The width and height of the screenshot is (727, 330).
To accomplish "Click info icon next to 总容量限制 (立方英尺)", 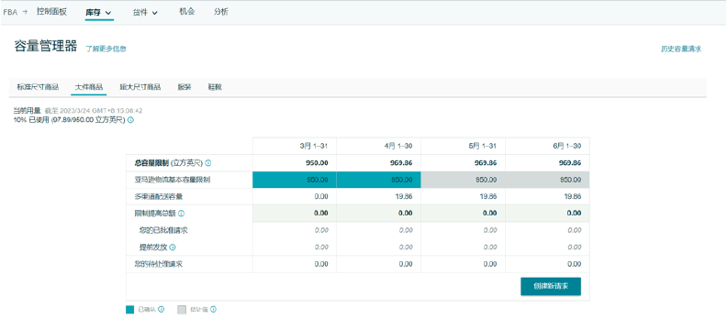I will click(x=208, y=163).
